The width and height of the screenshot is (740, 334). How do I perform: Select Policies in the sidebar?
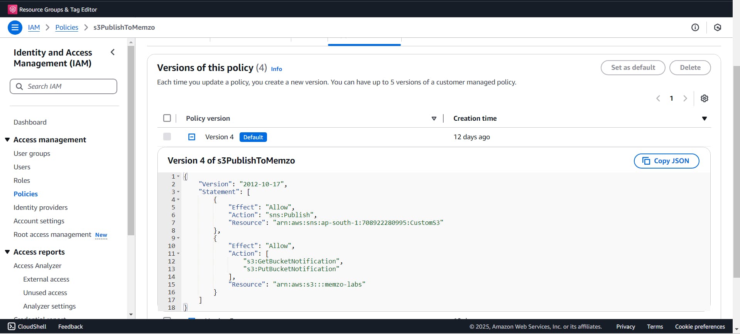pos(26,194)
